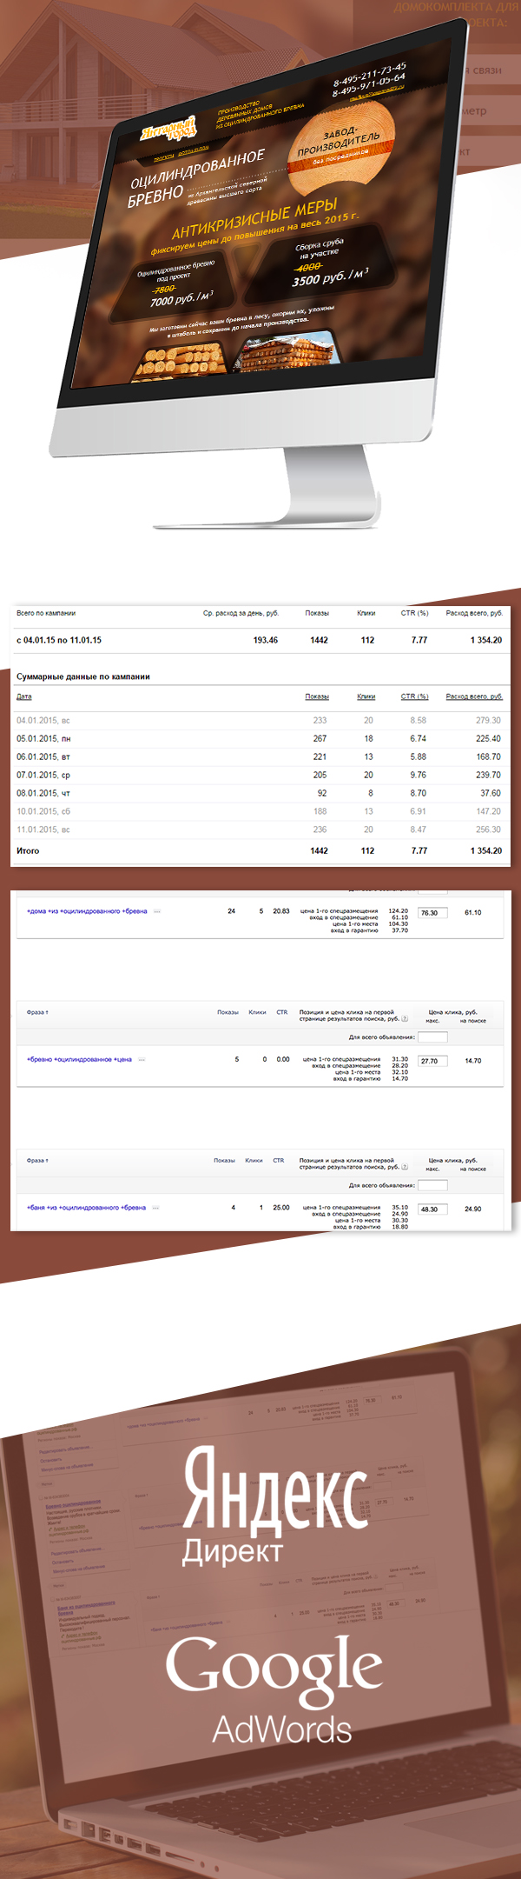Screen dimensions: 521x1879
Task: Select the 04.01.2015, вс row
Action: (260, 720)
